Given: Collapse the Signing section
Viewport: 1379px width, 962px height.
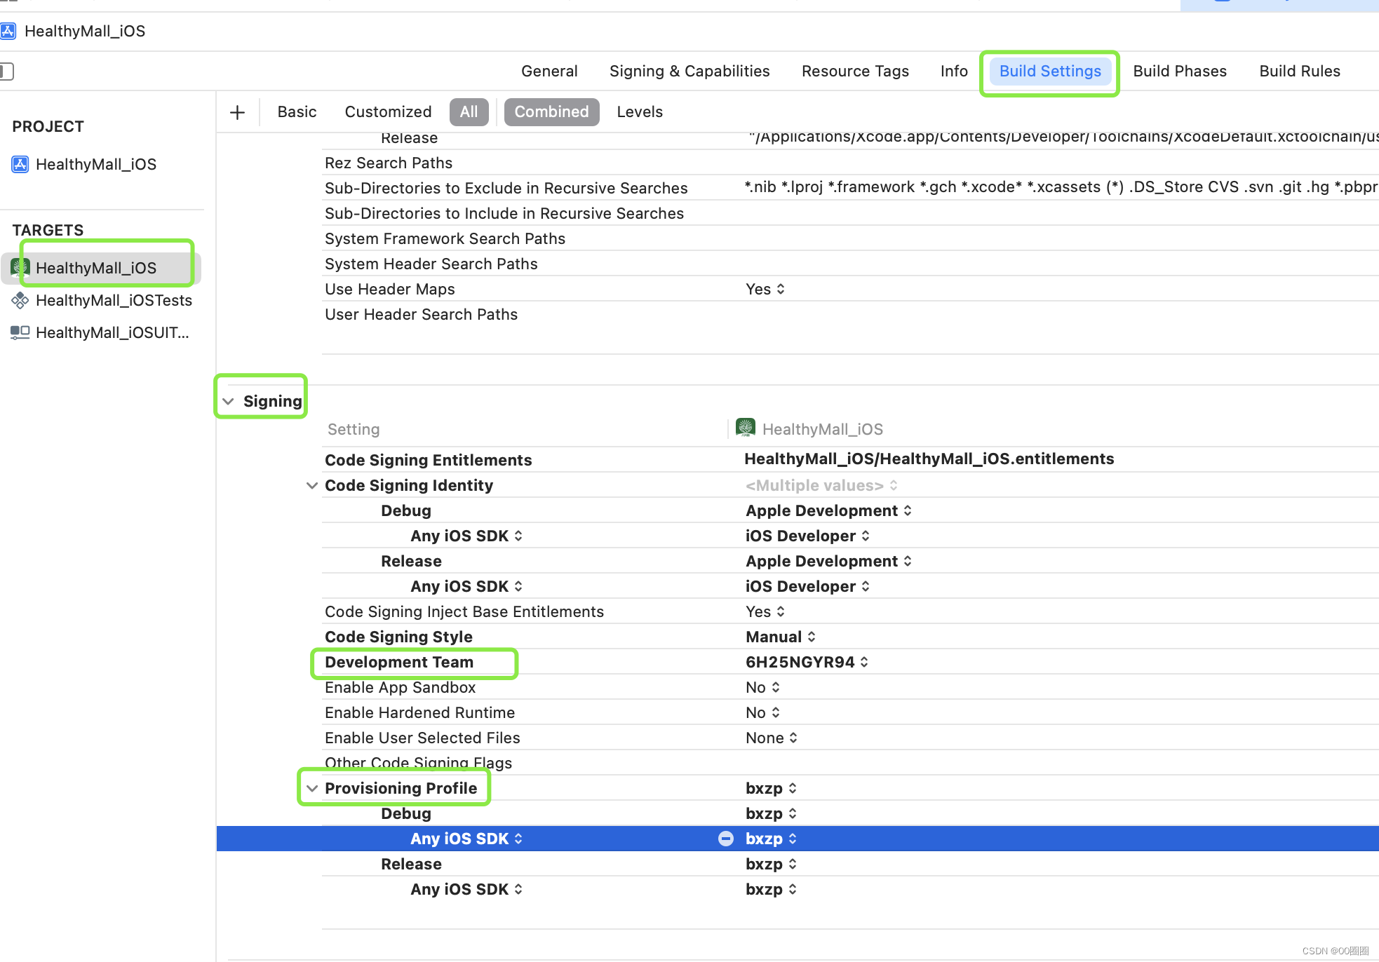Looking at the screenshot, I should click(x=229, y=401).
